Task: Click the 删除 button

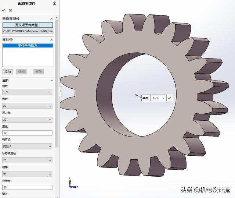Action: (39, 72)
